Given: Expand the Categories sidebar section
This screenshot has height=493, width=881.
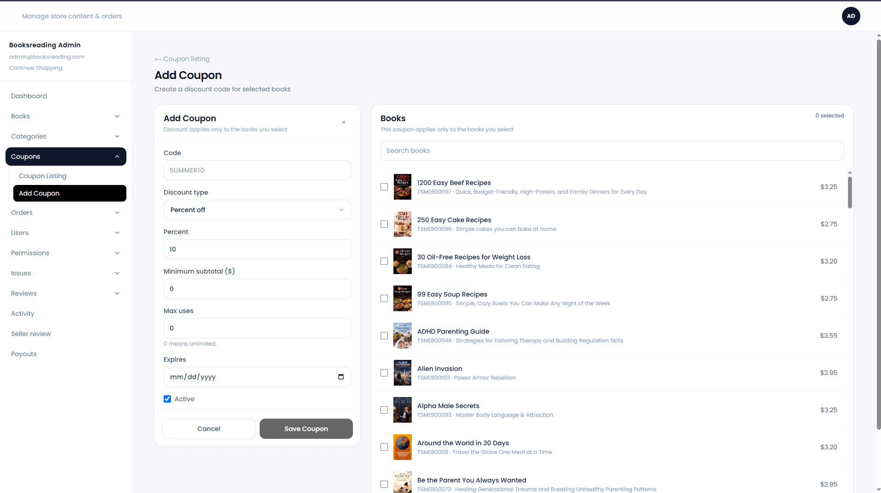Looking at the screenshot, I should (66, 136).
